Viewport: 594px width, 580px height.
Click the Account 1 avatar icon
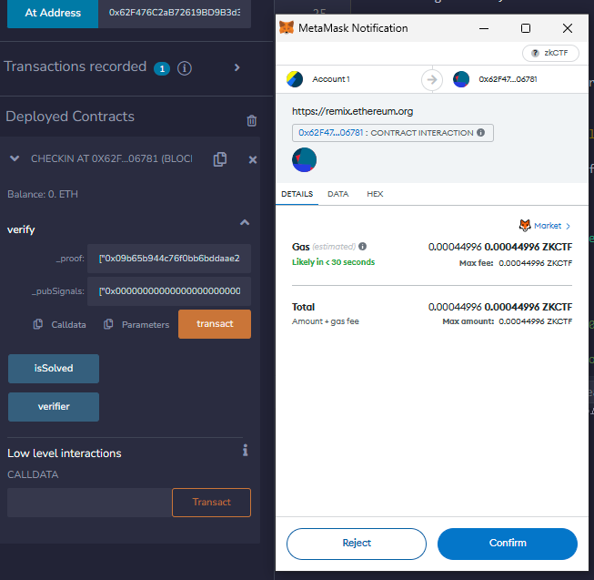point(295,79)
